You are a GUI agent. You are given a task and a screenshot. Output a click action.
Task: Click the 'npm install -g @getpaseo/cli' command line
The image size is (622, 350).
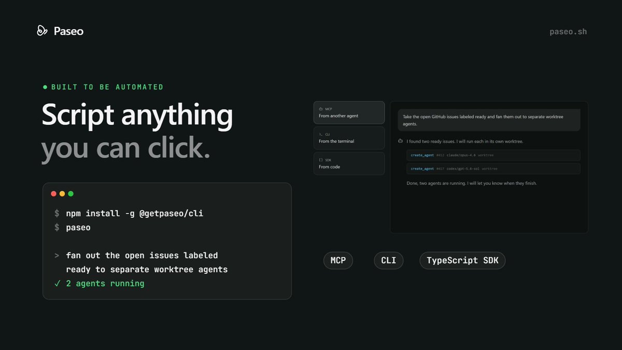[134, 214]
